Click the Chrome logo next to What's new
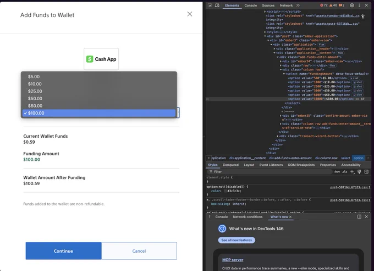This screenshot has width=374, height=271. click(x=222, y=229)
